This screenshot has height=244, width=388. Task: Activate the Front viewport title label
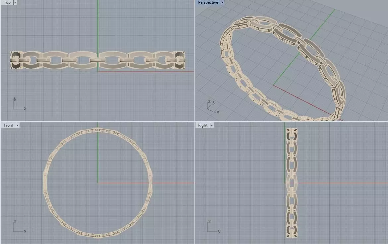(x=9, y=125)
